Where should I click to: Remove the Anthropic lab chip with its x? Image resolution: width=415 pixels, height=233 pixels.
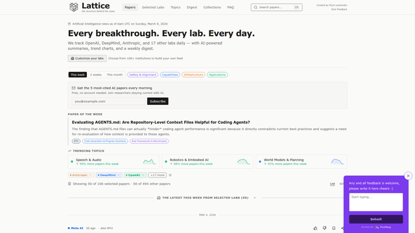coord(90,175)
